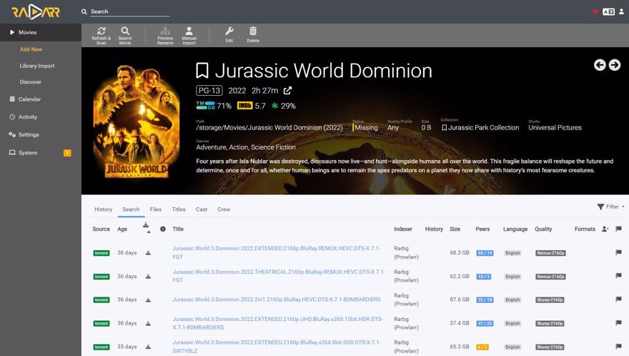Viewport: 629px width, 356px height.
Task: Click flag icon on 87.6 GB row
Action: click(x=618, y=300)
